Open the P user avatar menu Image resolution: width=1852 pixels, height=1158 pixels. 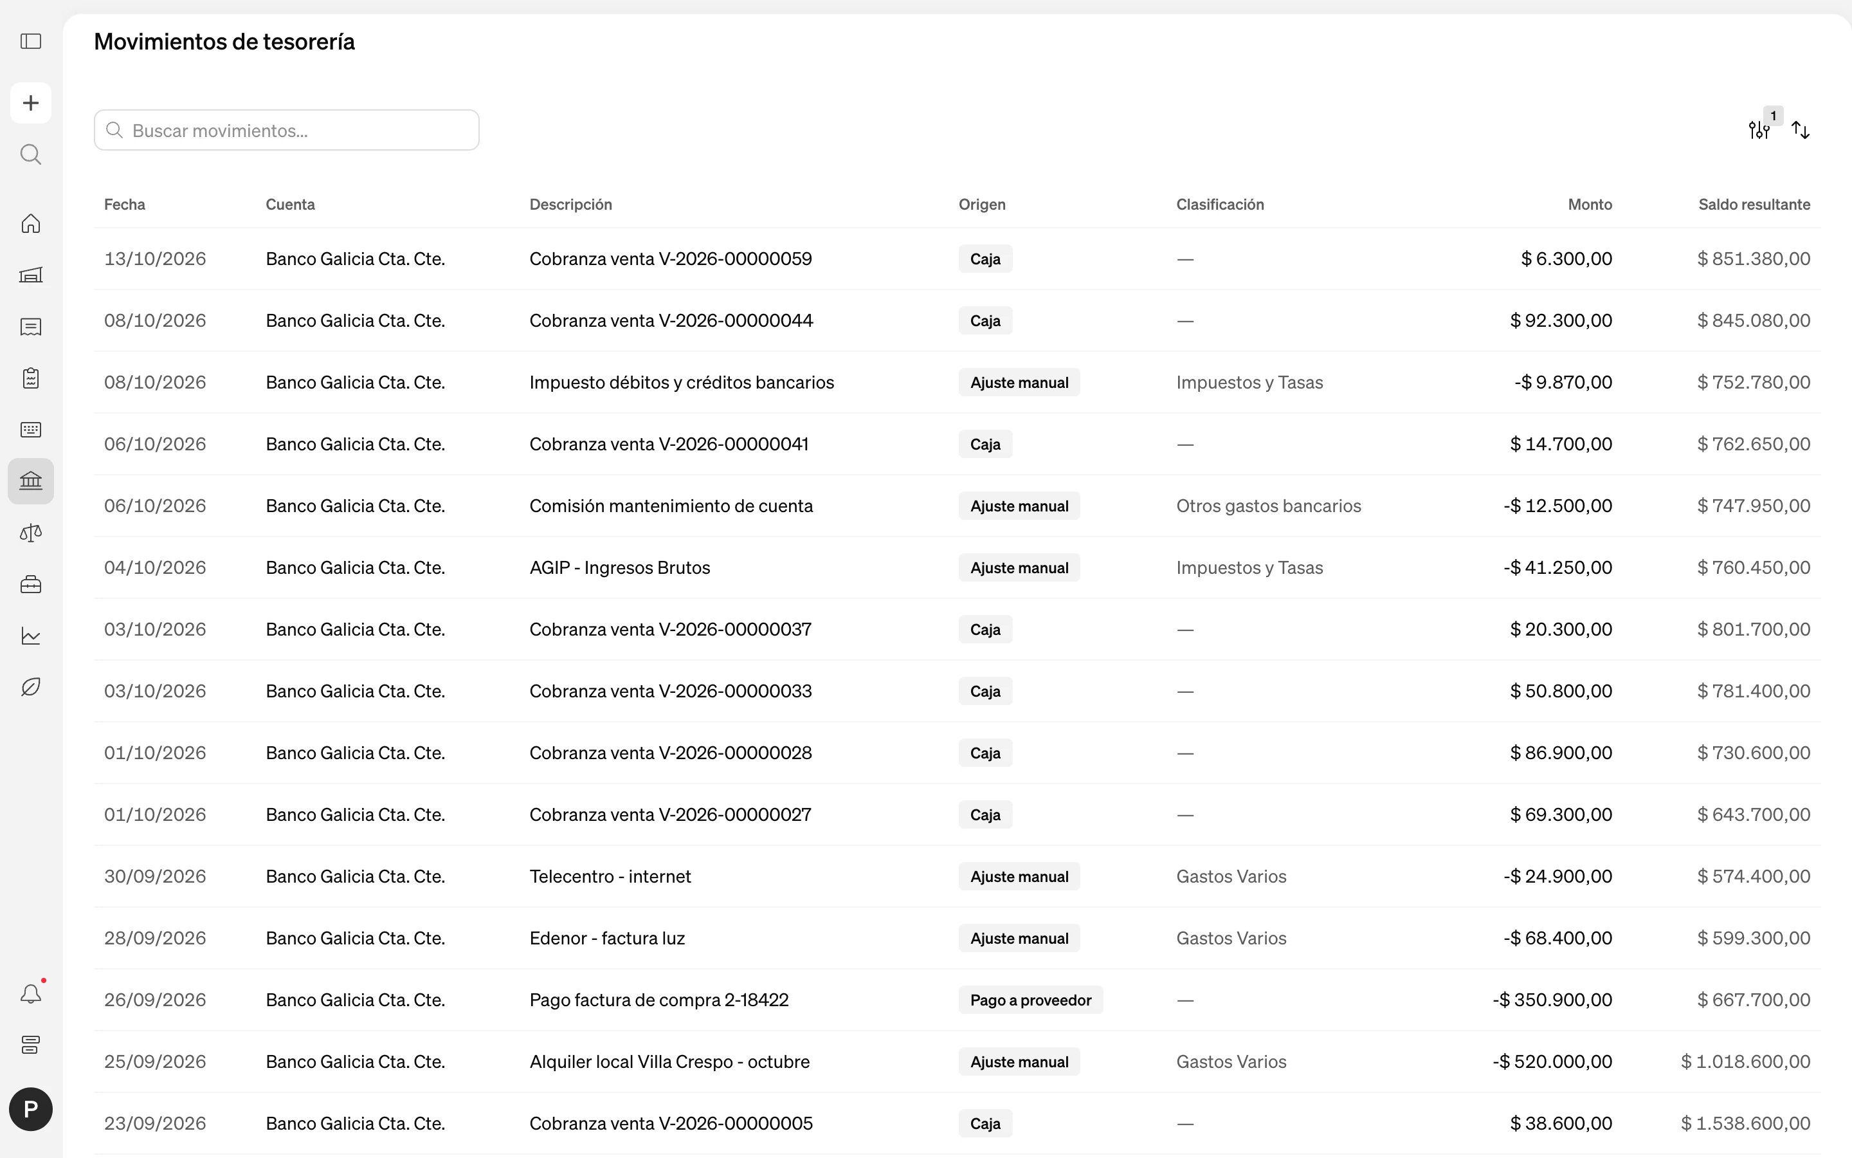pyautogui.click(x=31, y=1109)
